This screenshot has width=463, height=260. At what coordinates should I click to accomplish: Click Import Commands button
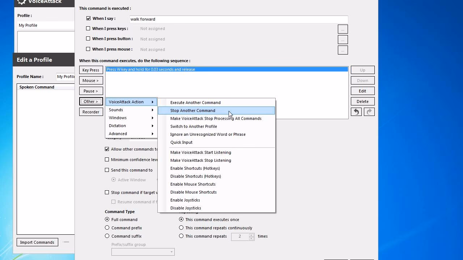[x=37, y=242]
